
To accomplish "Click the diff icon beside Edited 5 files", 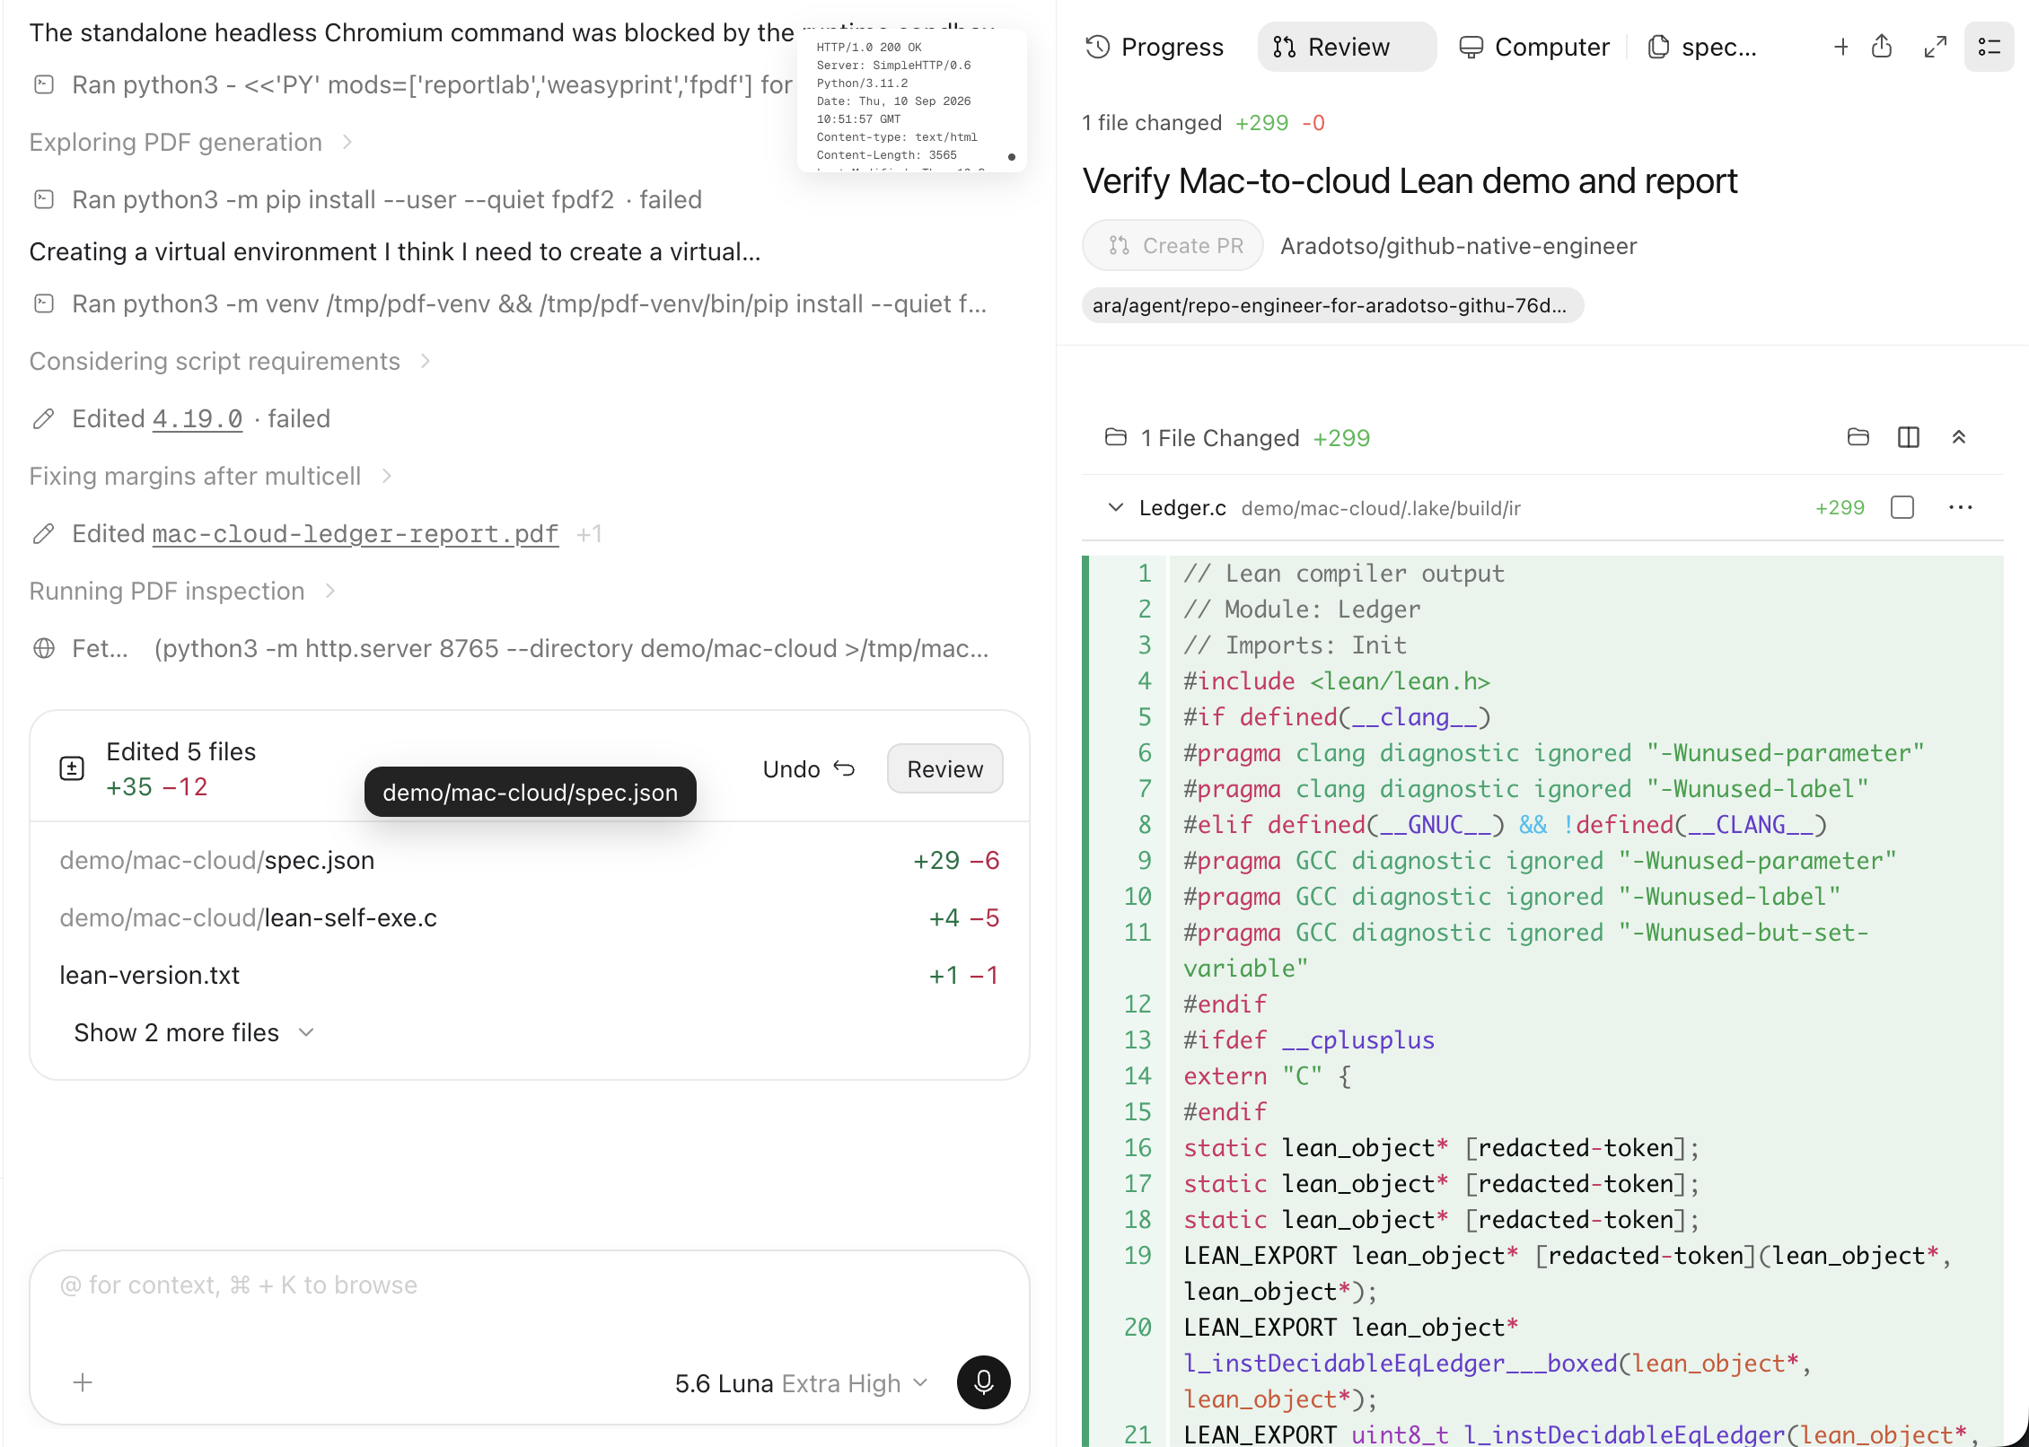I will point(72,768).
